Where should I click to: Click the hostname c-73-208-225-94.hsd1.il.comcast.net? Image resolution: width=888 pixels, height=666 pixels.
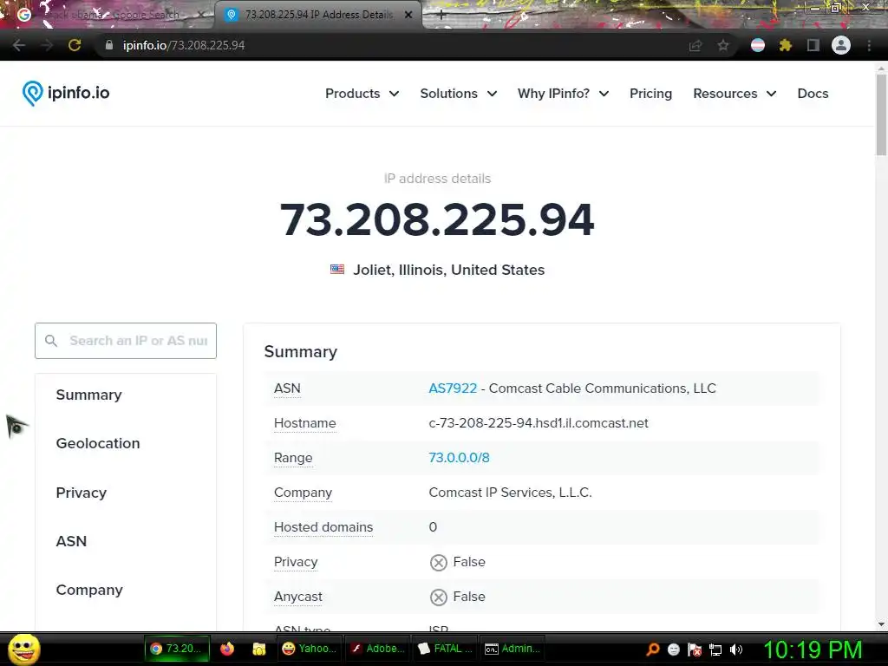tap(539, 423)
